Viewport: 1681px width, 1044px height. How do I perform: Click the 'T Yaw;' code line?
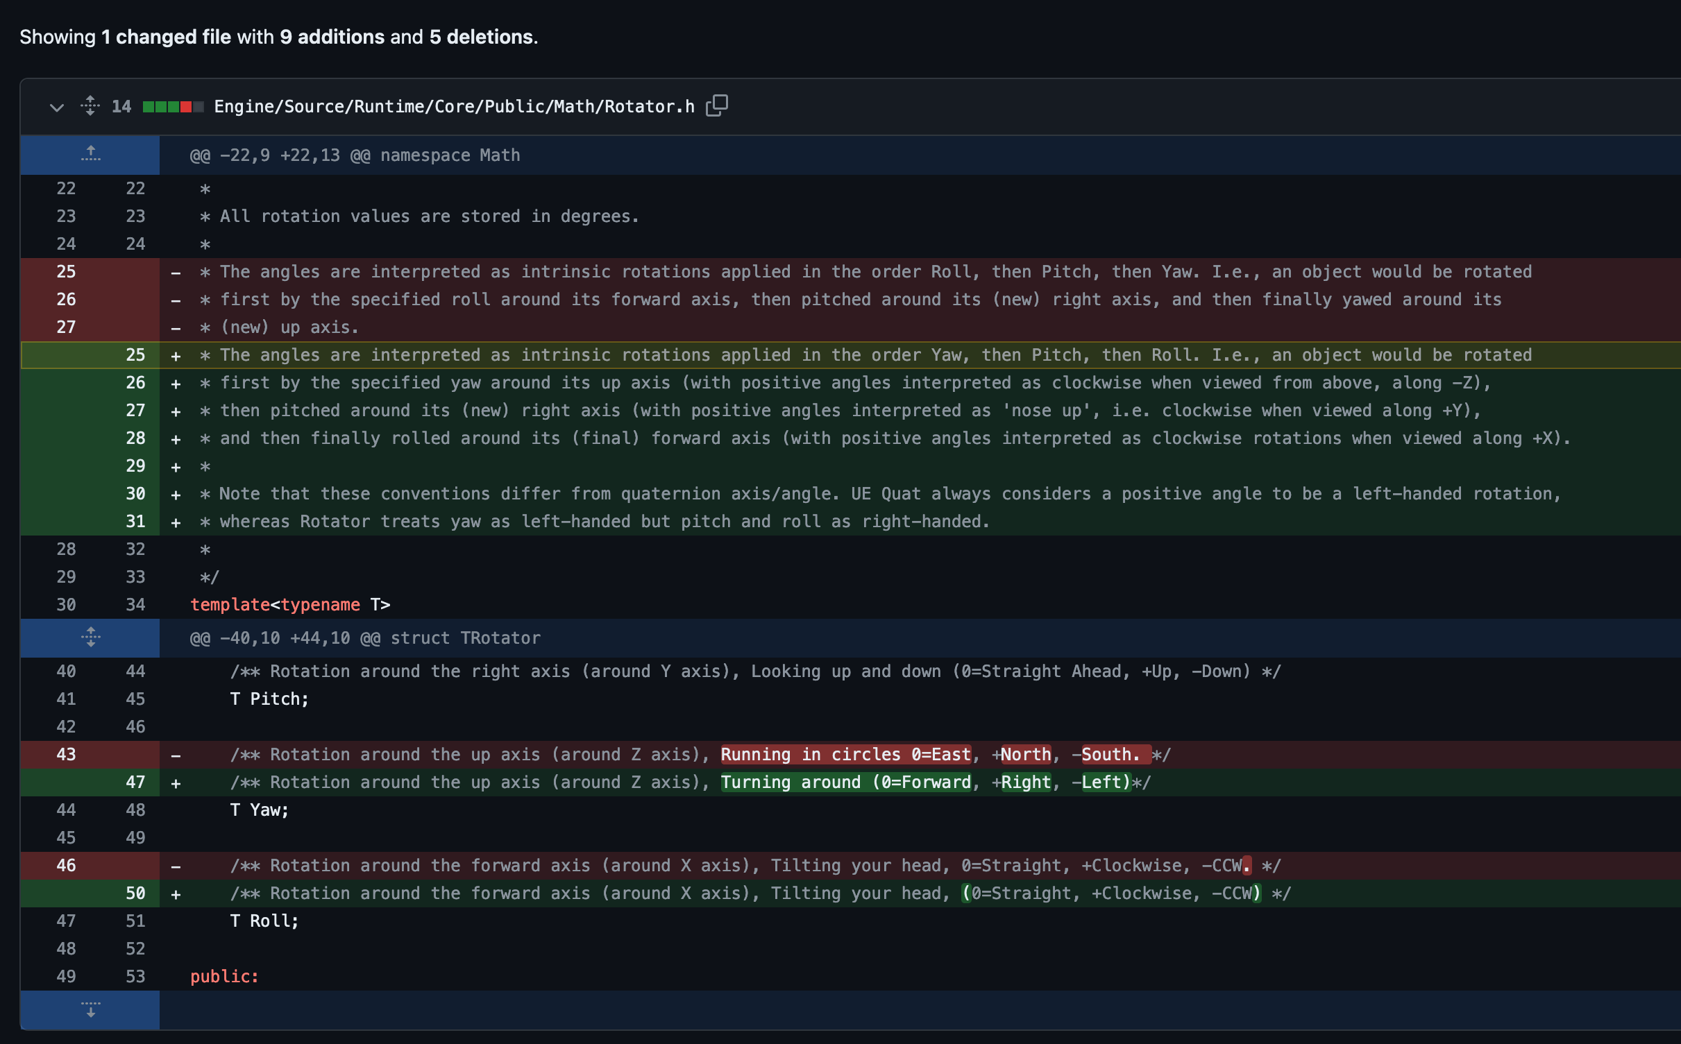tap(260, 810)
